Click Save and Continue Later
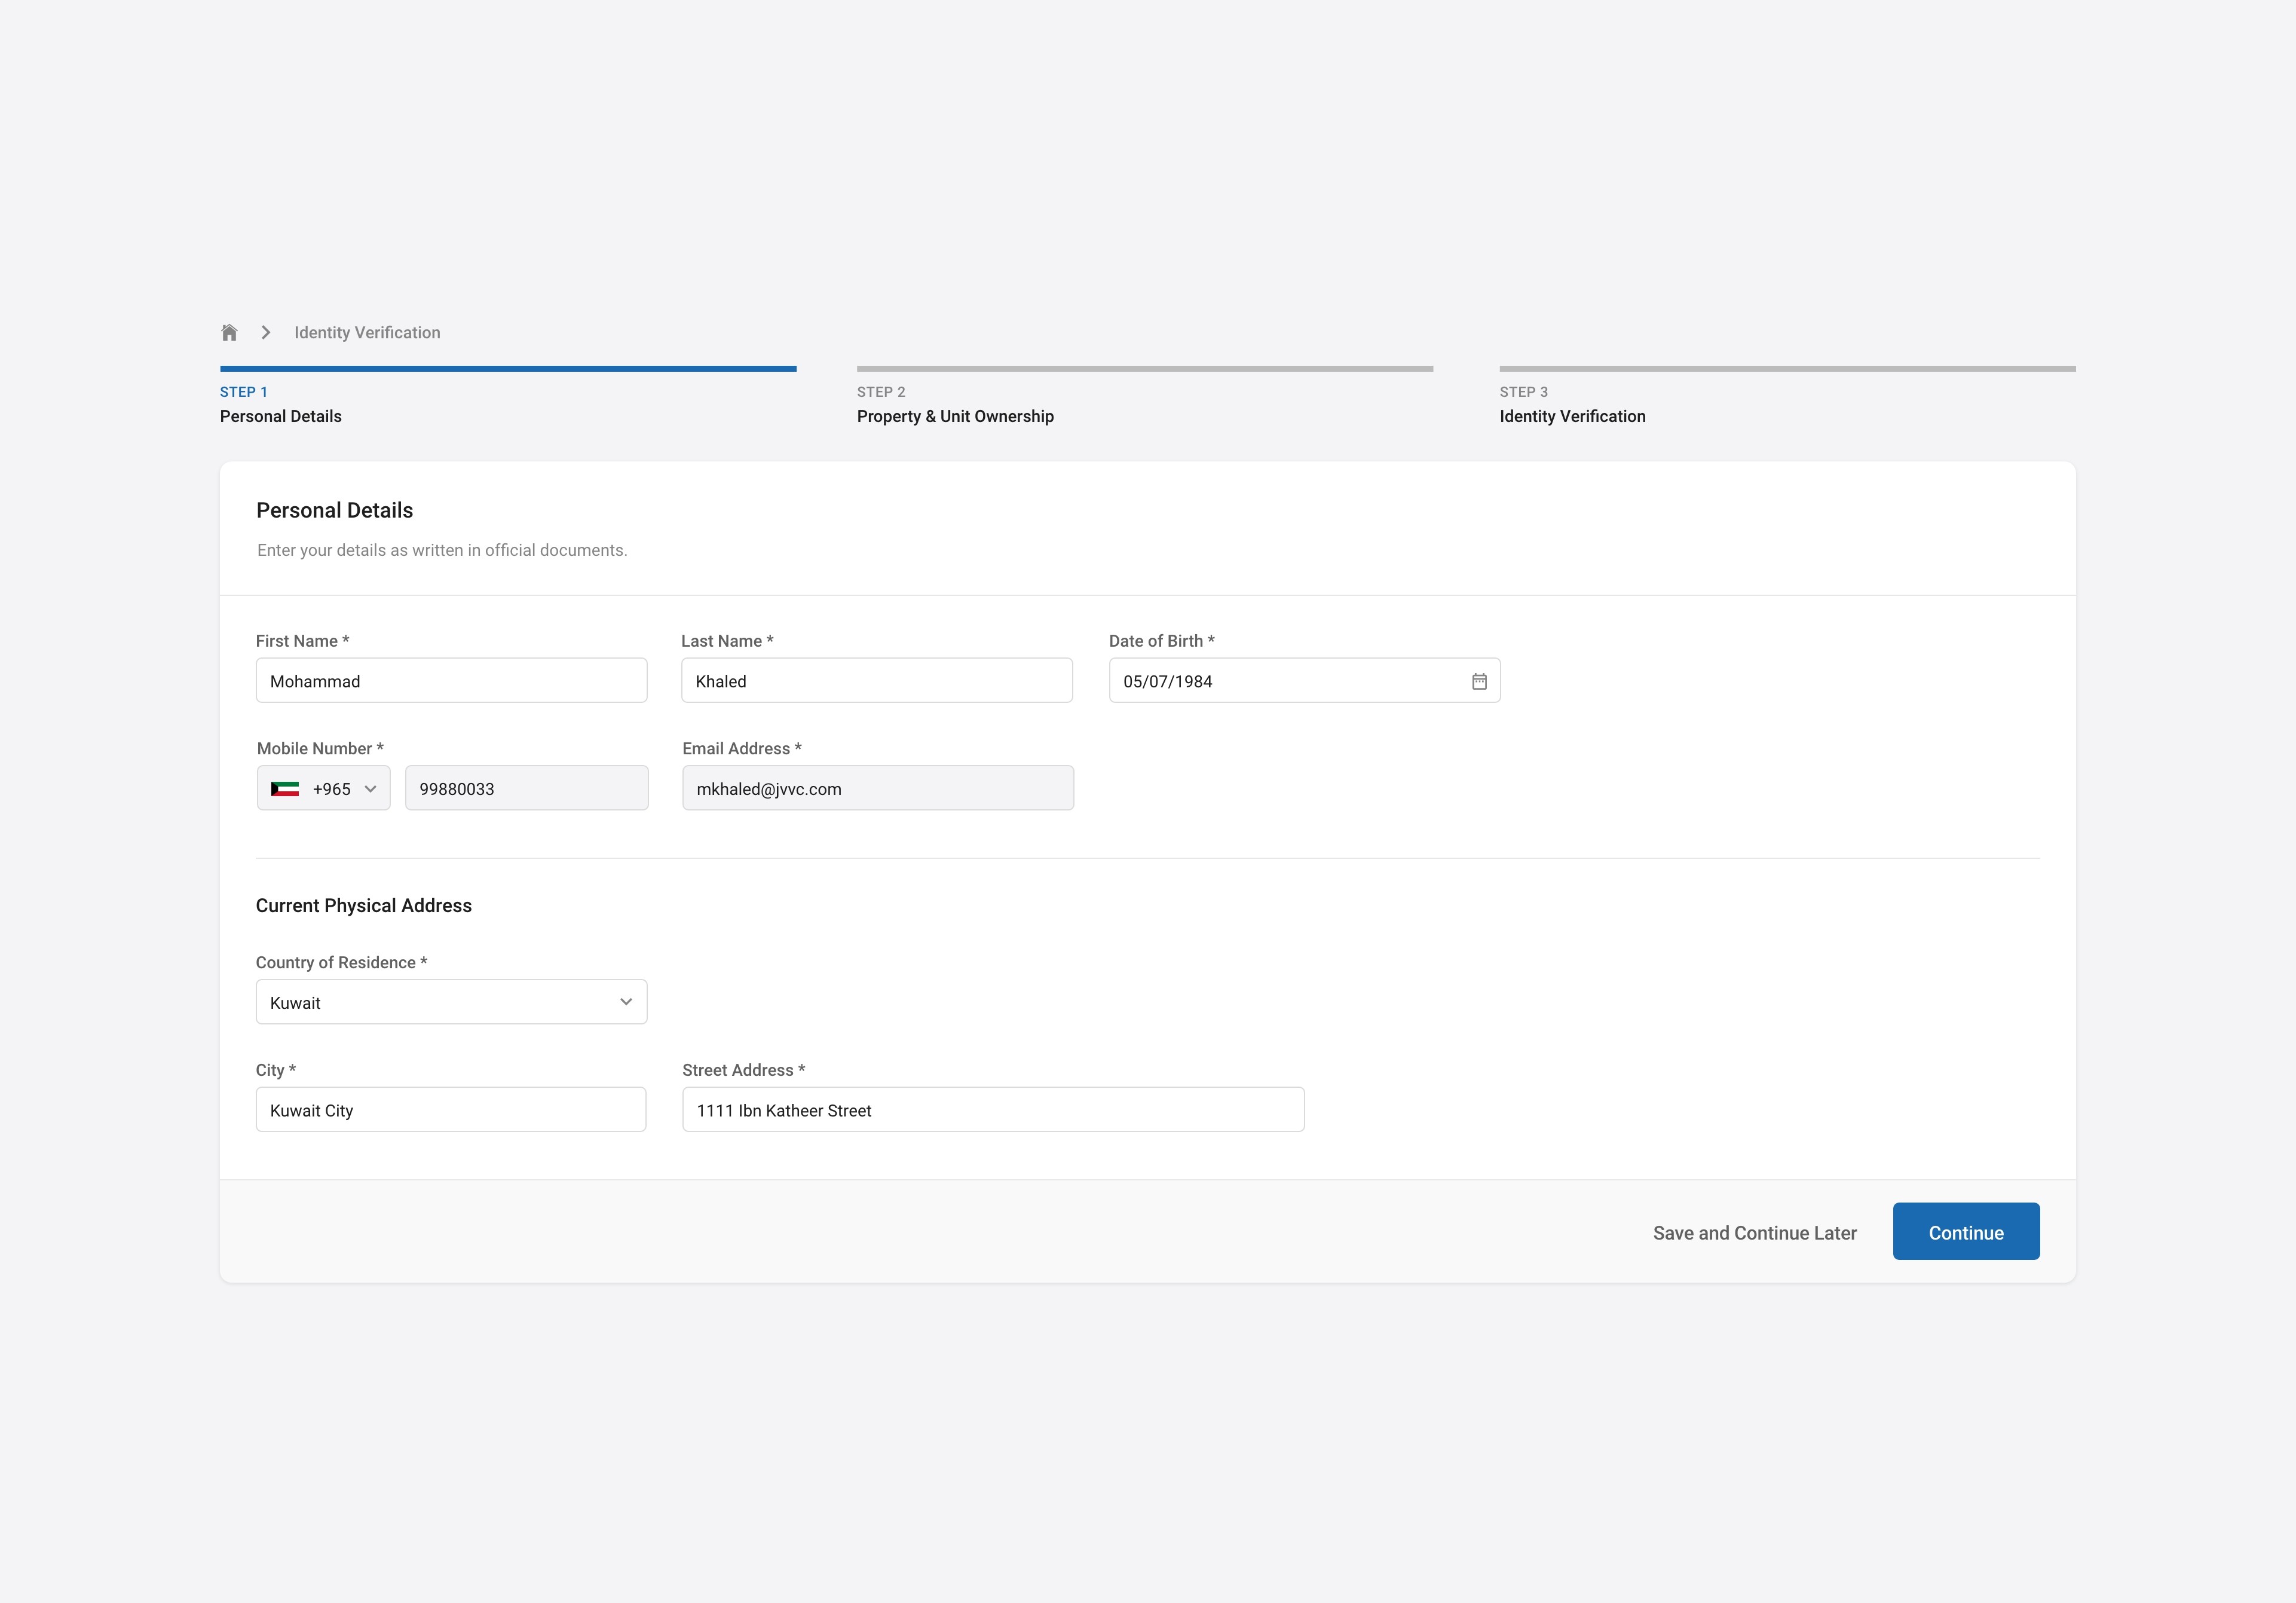The width and height of the screenshot is (2296, 1603). 1754,1233
